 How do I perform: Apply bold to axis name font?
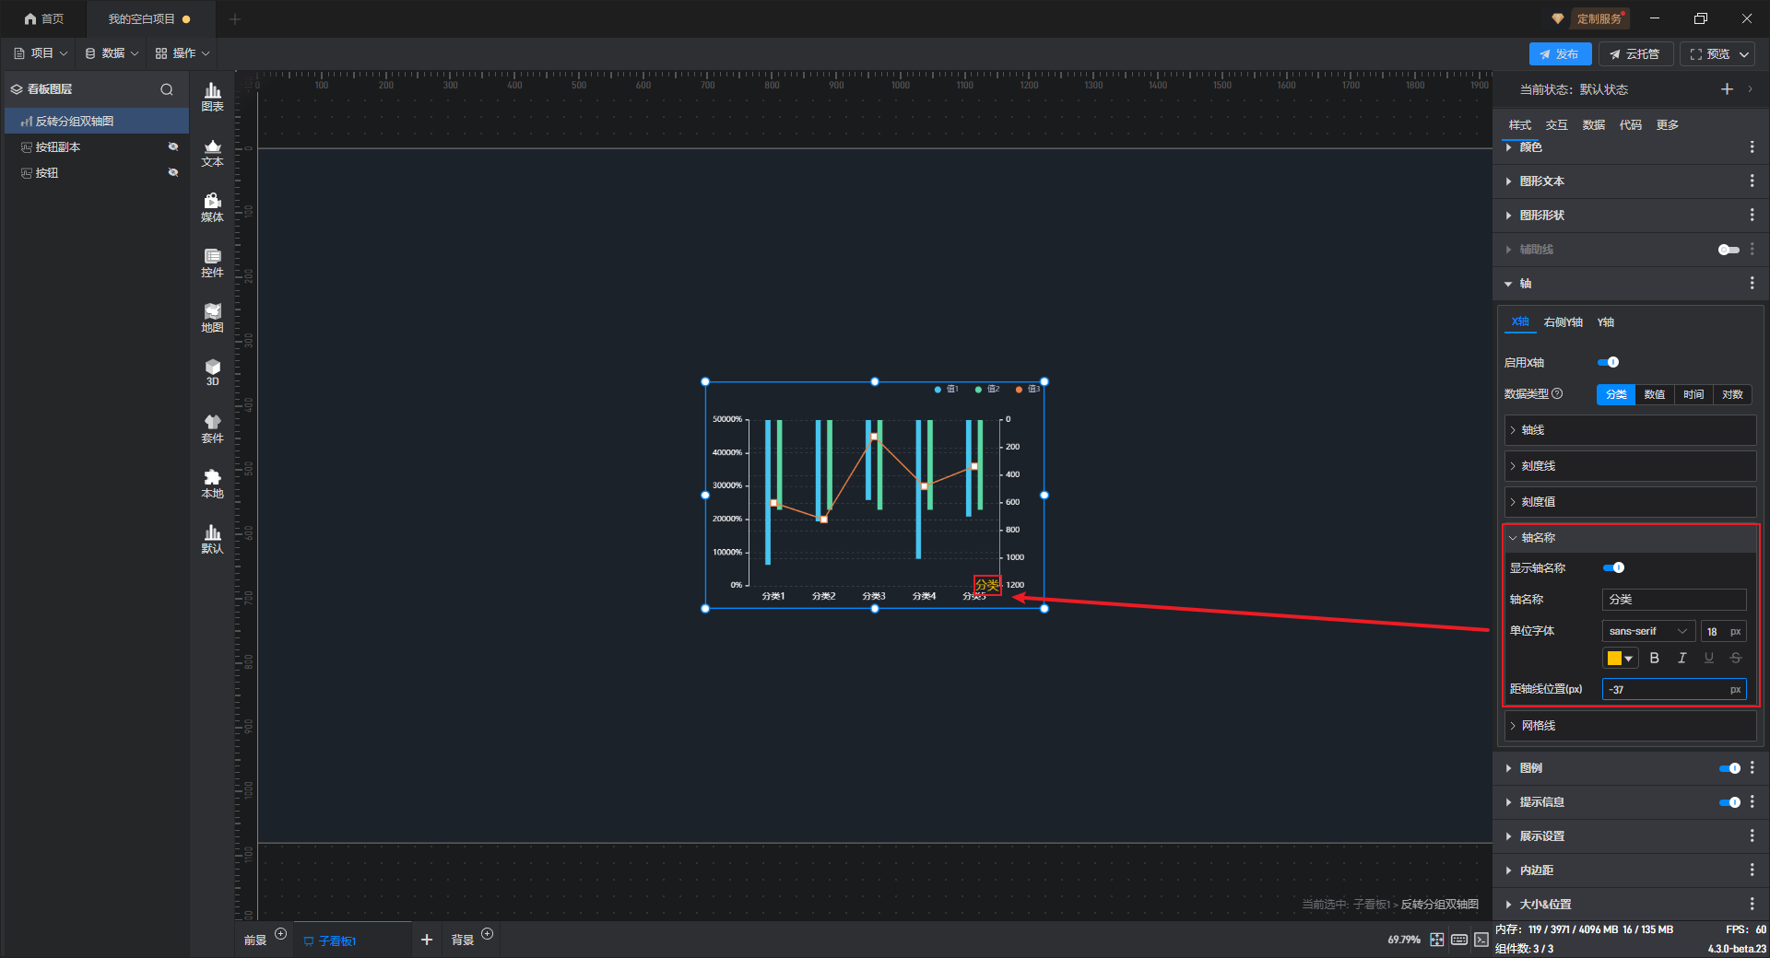click(1655, 658)
